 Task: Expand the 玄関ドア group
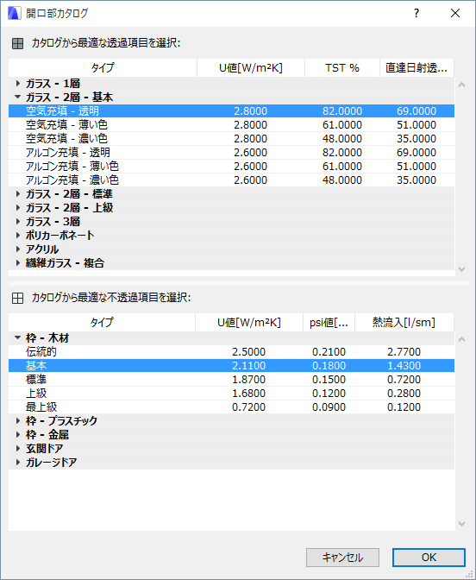(x=18, y=448)
